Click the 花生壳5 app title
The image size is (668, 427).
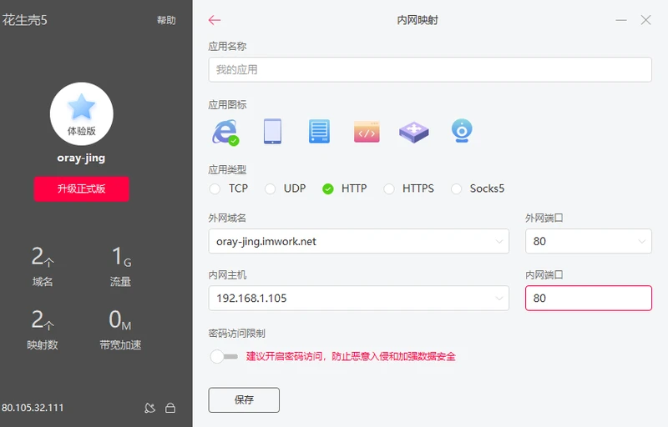tap(25, 20)
